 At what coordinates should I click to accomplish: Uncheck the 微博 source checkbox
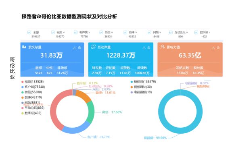125,32
